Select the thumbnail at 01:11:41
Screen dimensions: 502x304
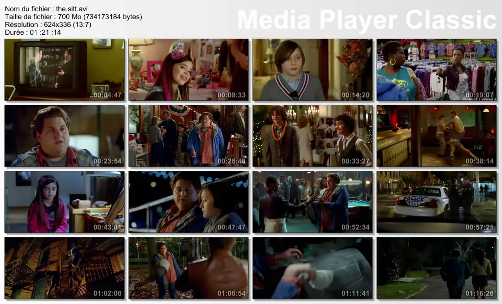312,268
